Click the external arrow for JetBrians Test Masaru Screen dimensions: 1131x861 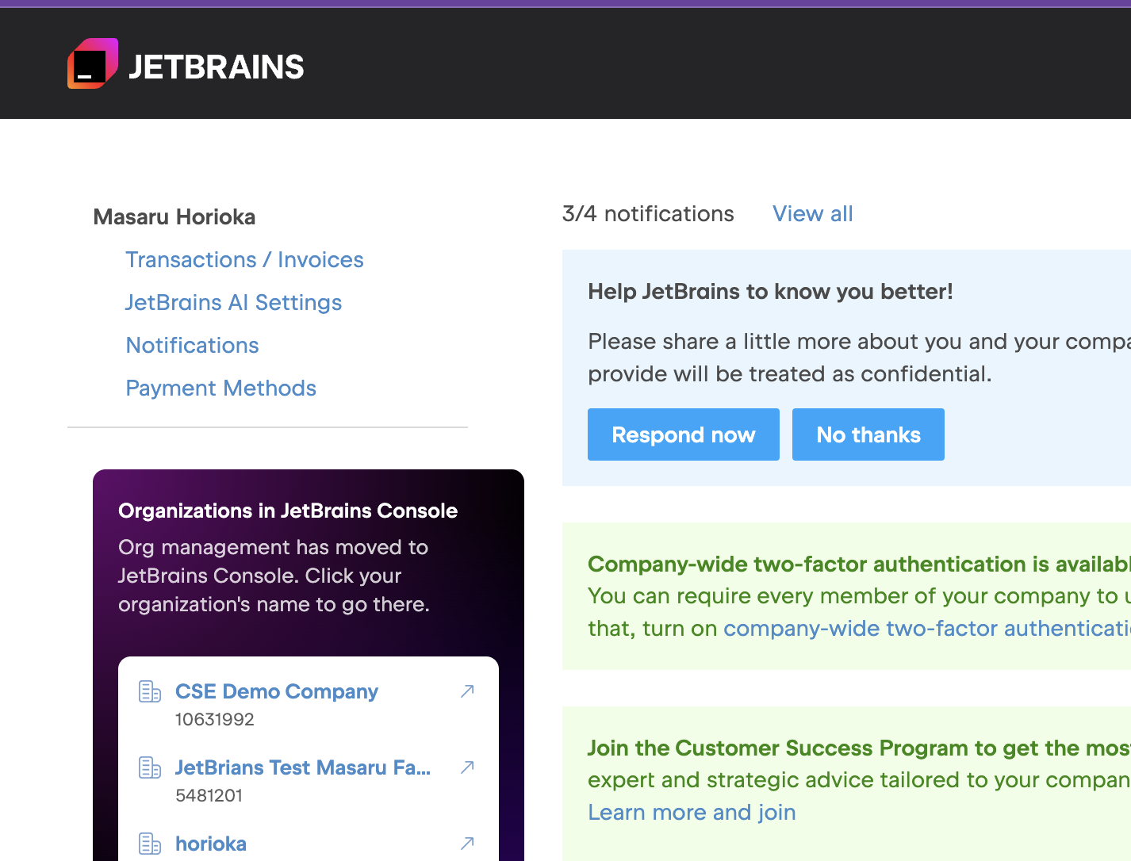[x=467, y=767]
